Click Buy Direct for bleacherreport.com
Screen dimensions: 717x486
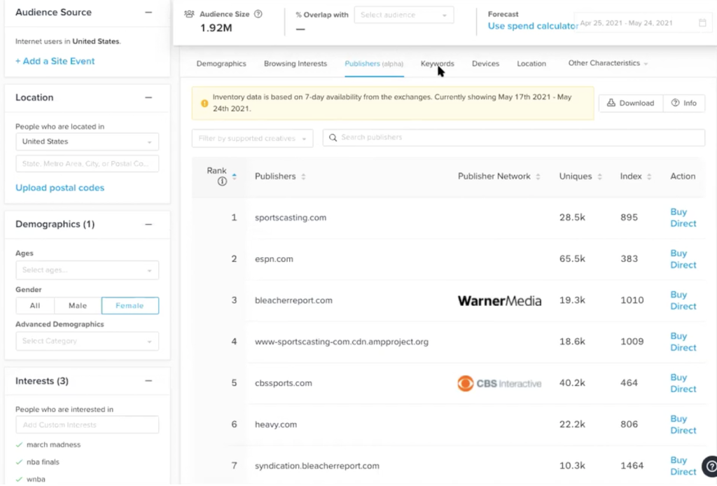tap(683, 301)
